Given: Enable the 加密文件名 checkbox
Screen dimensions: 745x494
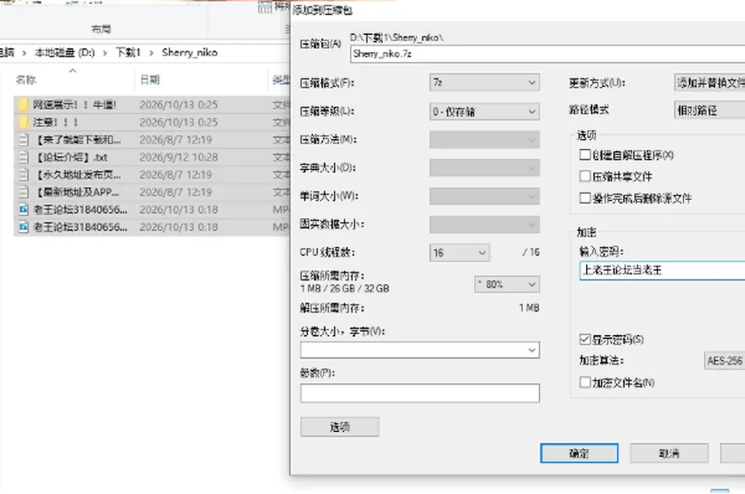Looking at the screenshot, I should pyautogui.click(x=585, y=382).
